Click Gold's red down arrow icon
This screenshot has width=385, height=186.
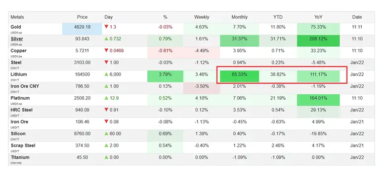click(106, 27)
